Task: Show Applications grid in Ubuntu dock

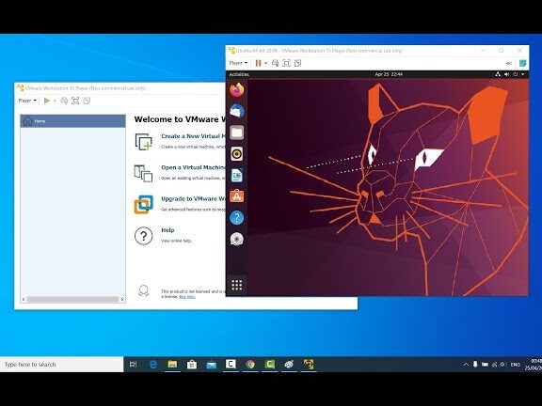Action: pyautogui.click(x=237, y=285)
